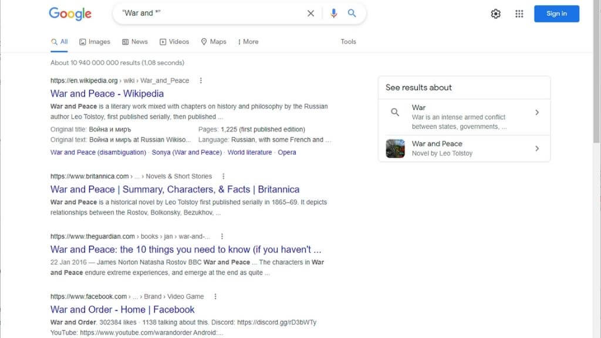Select the All results tab
The height and width of the screenshot is (338, 601).
pyautogui.click(x=59, y=42)
